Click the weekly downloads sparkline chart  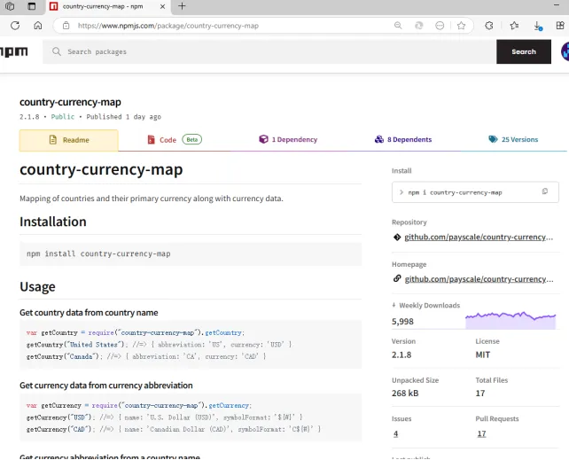coord(511,320)
